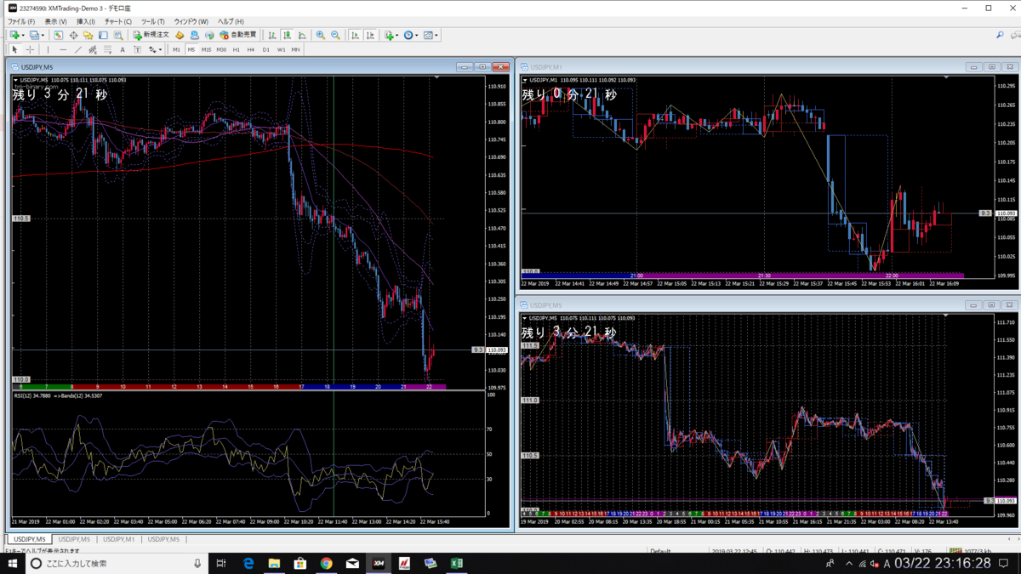
Task: Open ファイル (F) menu
Action: [x=21, y=21]
